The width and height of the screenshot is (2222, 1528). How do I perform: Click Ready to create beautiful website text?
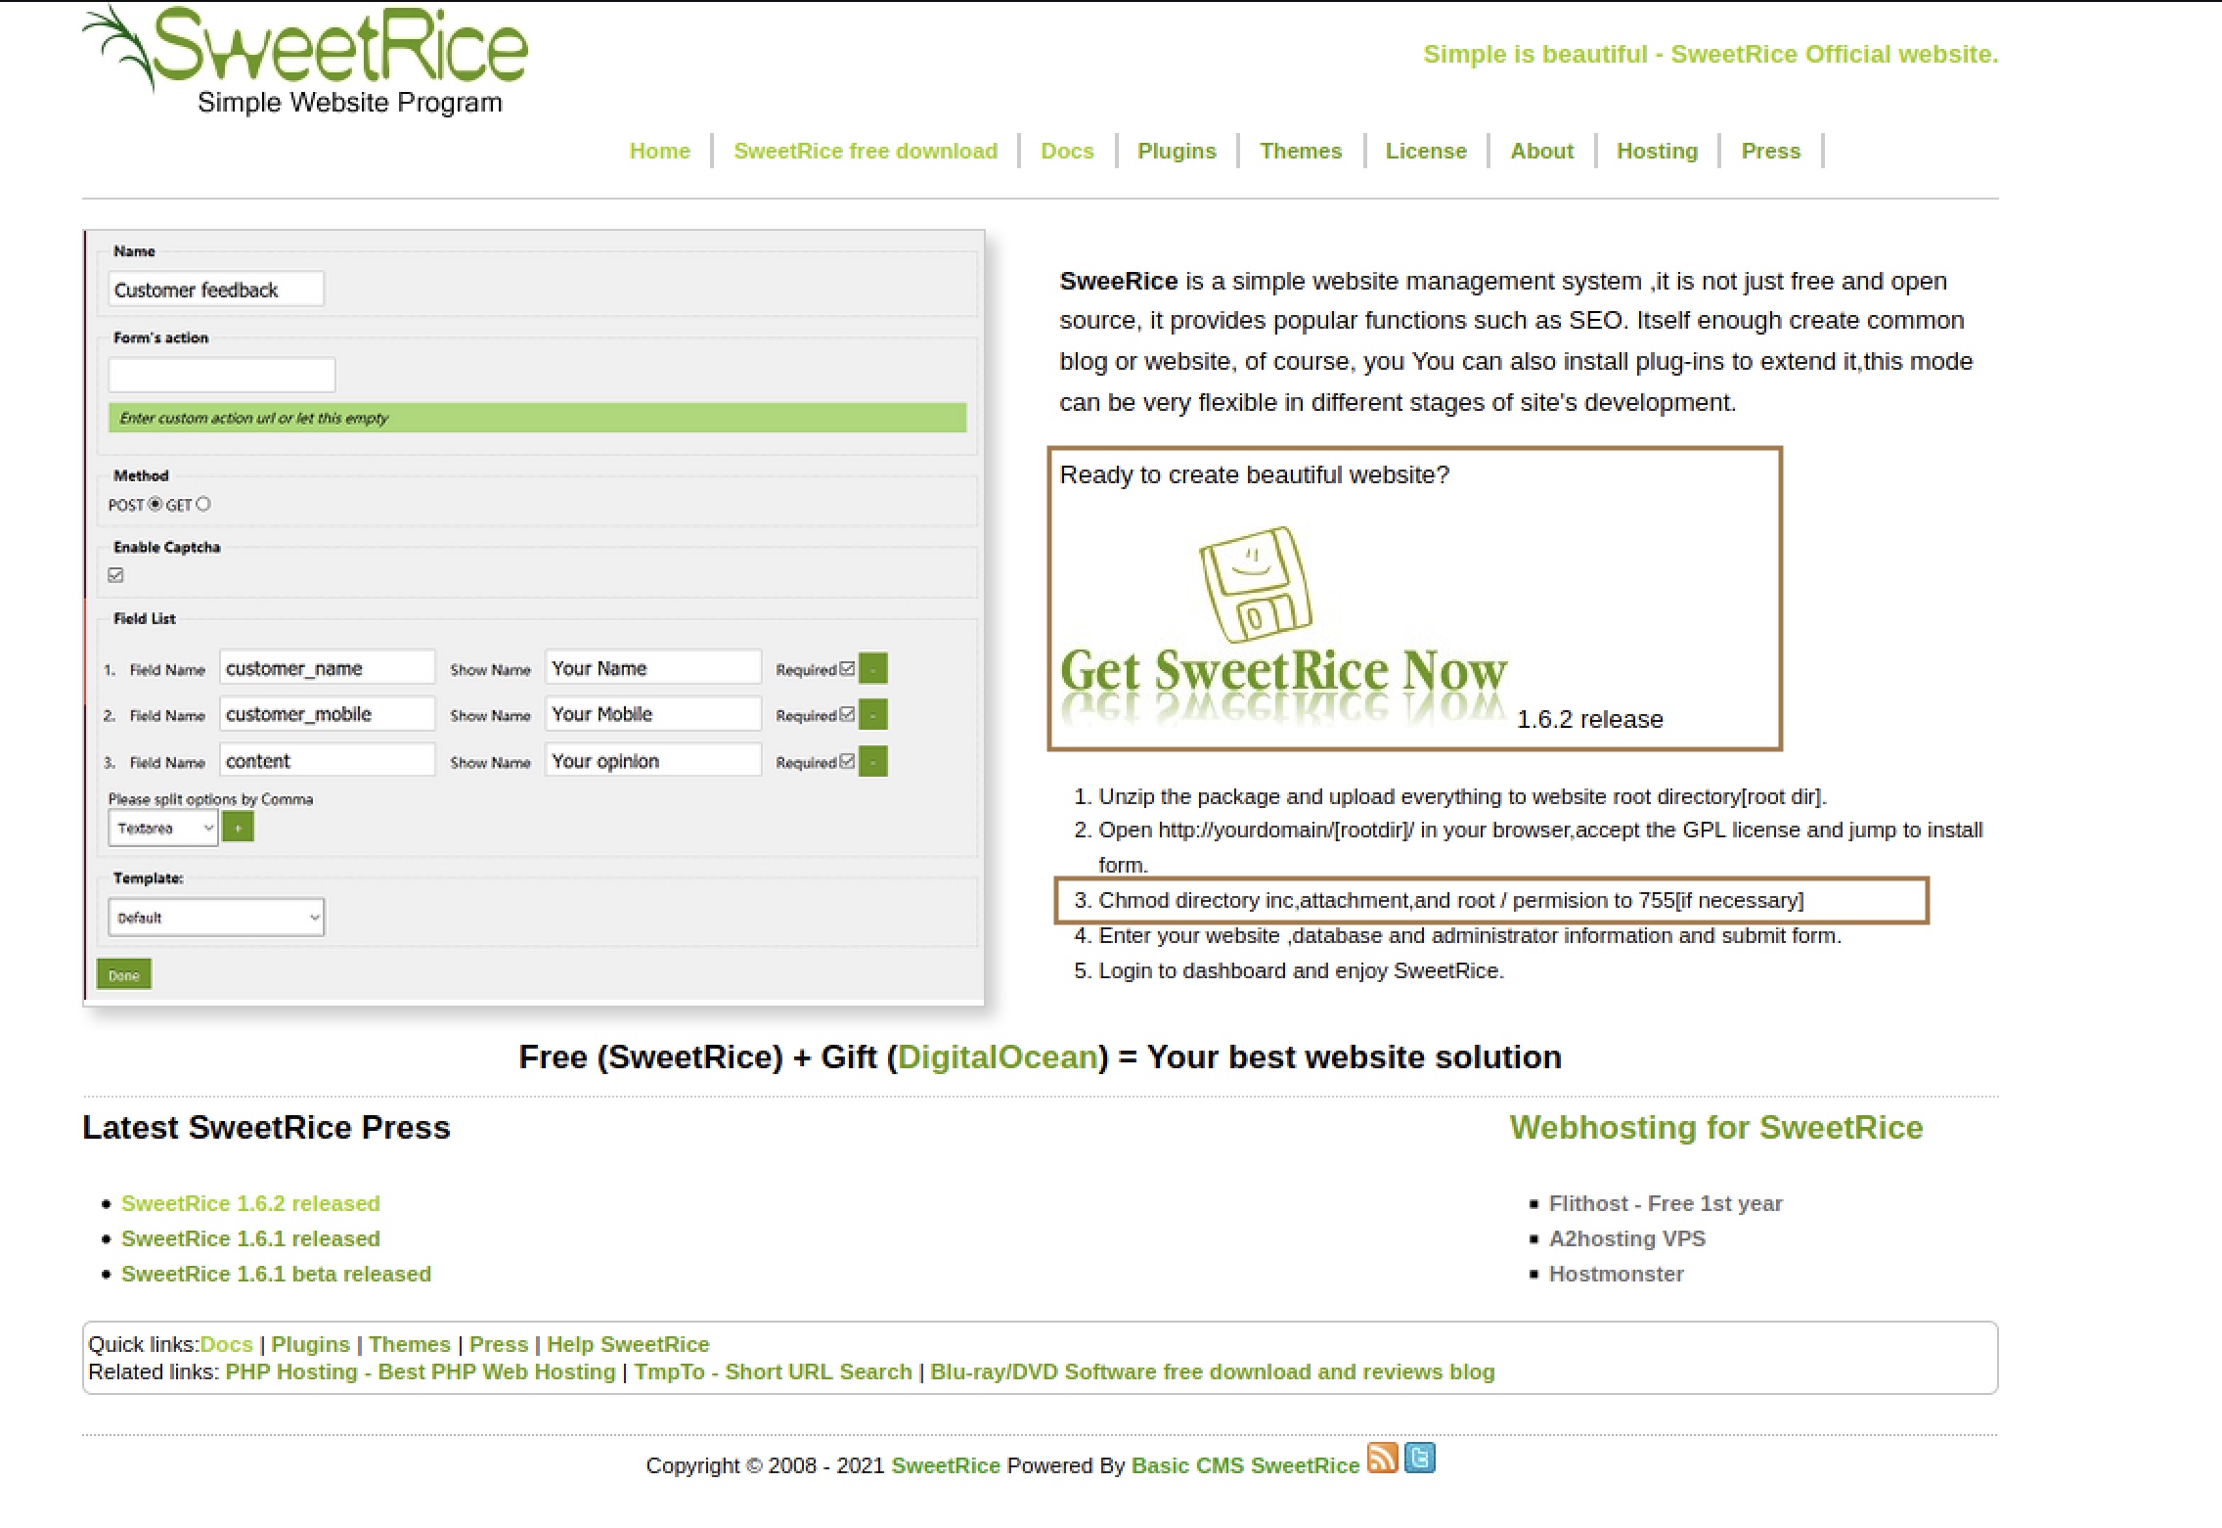(1255, 474)
